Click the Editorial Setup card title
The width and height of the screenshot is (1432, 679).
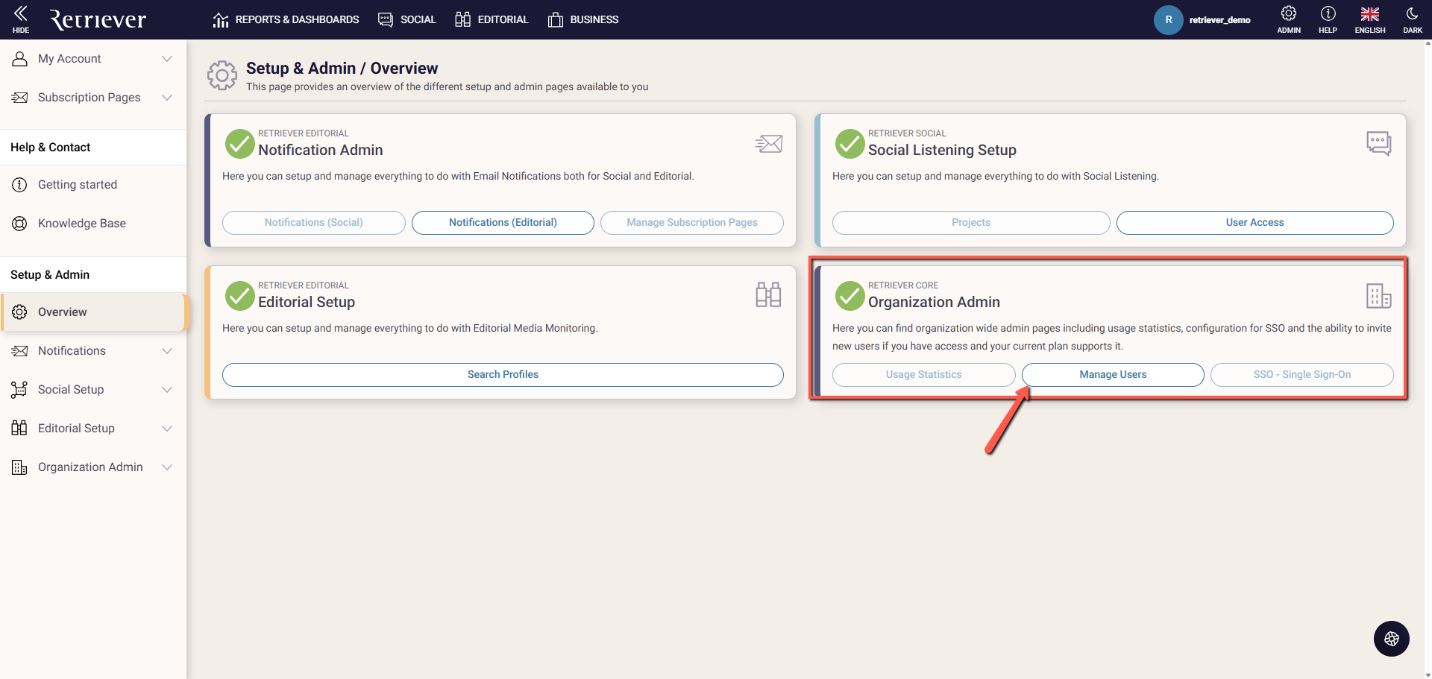tap(307, 302)
